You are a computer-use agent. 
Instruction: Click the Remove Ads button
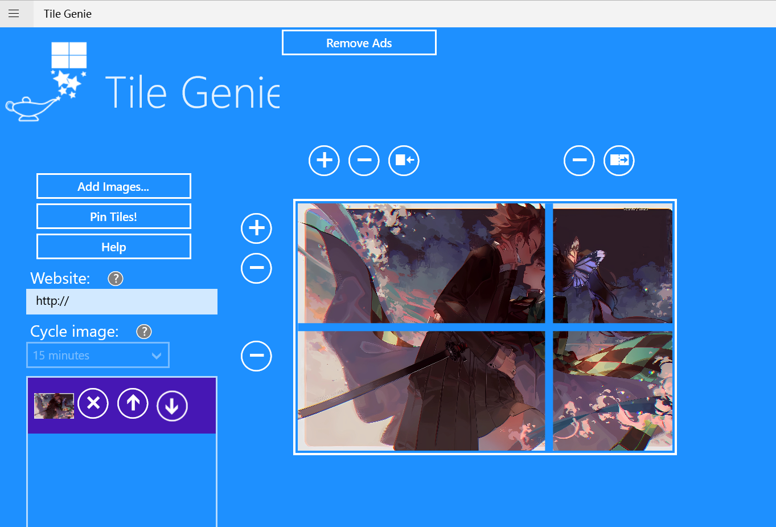[x=359, y=43]
